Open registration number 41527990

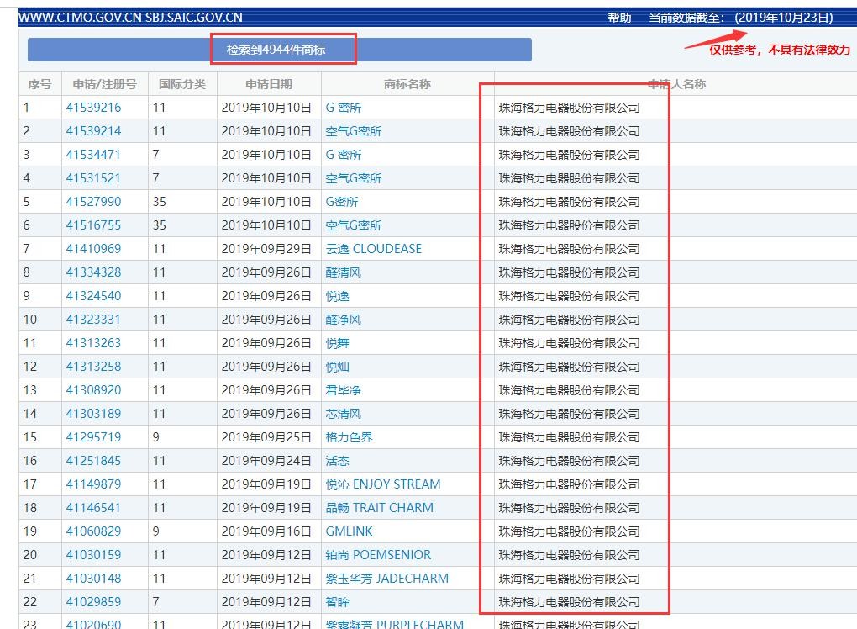click(93, 202)
